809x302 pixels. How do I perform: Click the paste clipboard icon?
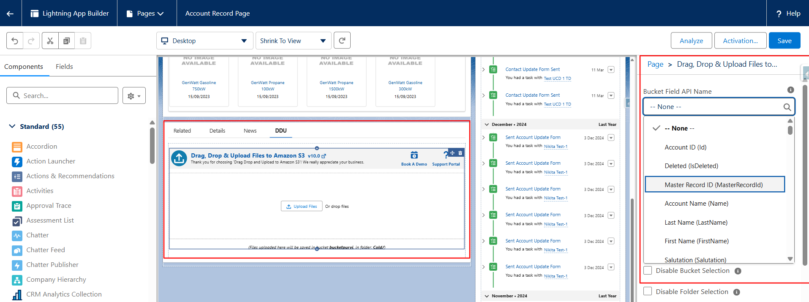[x=83, y=41]
